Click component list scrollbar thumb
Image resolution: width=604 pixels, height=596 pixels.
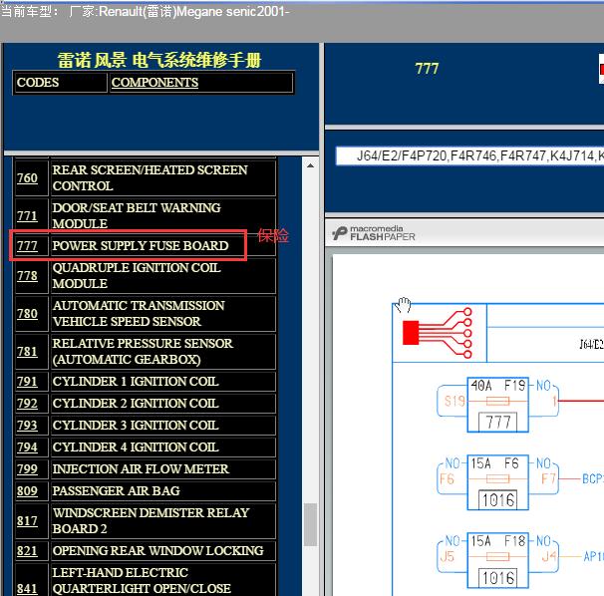tap(310, 524)
